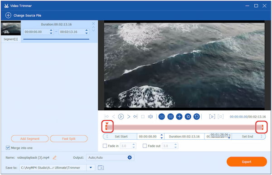Click the blue plus add-segment icon

pyautogui.click(x=179, y=117)
